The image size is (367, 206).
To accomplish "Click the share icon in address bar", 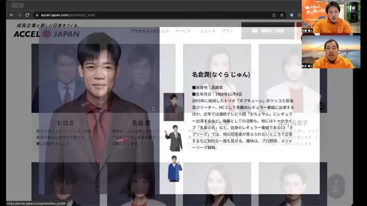I will click(x=274, y=15).
